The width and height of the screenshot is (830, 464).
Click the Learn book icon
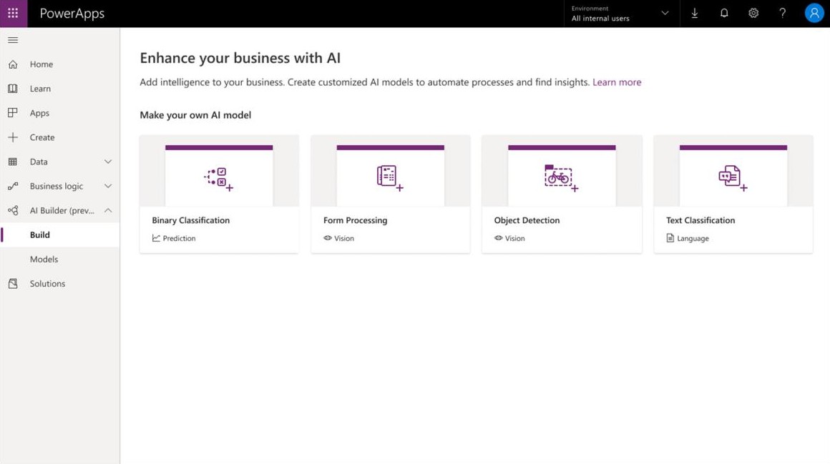(x=13, y=89)
